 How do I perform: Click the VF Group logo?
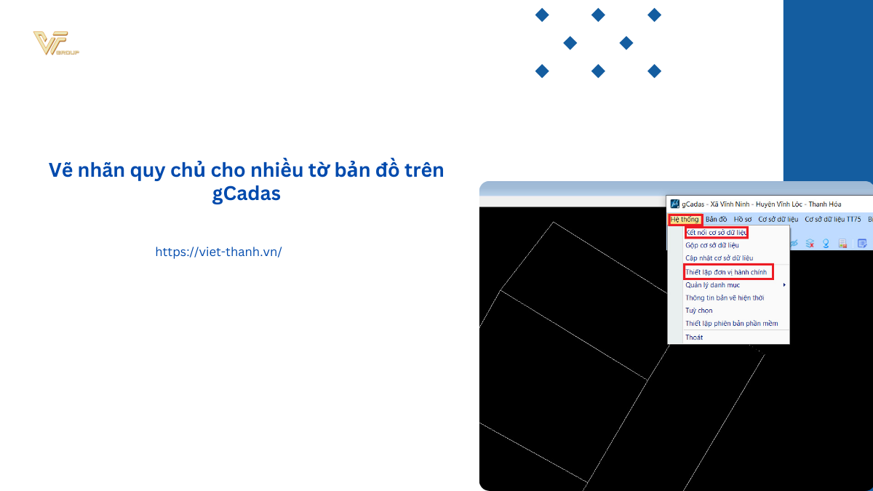[x=55, y=44]
